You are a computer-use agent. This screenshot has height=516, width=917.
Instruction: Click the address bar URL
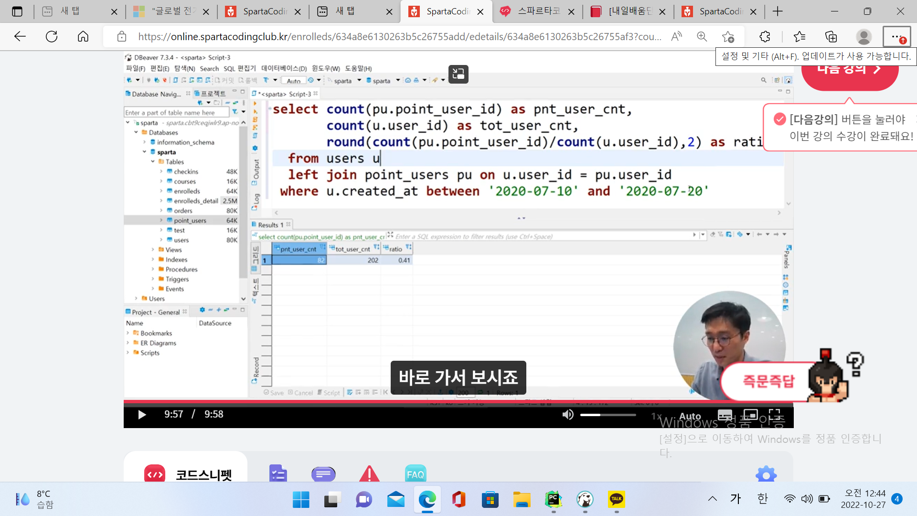click(399, 36)
